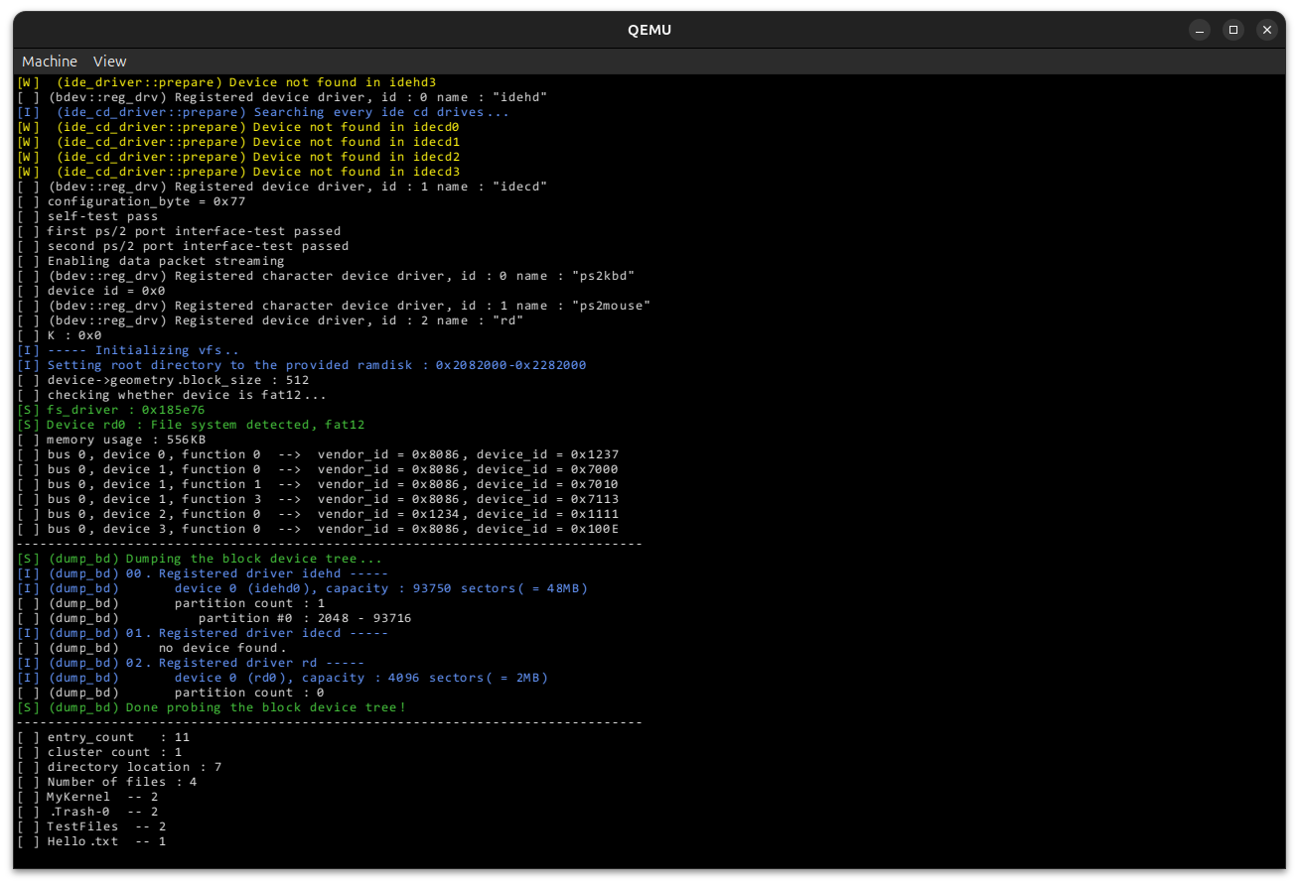
Task: Click the 'Hello.txt -- 1' file entry
Action: pos(105,841)
